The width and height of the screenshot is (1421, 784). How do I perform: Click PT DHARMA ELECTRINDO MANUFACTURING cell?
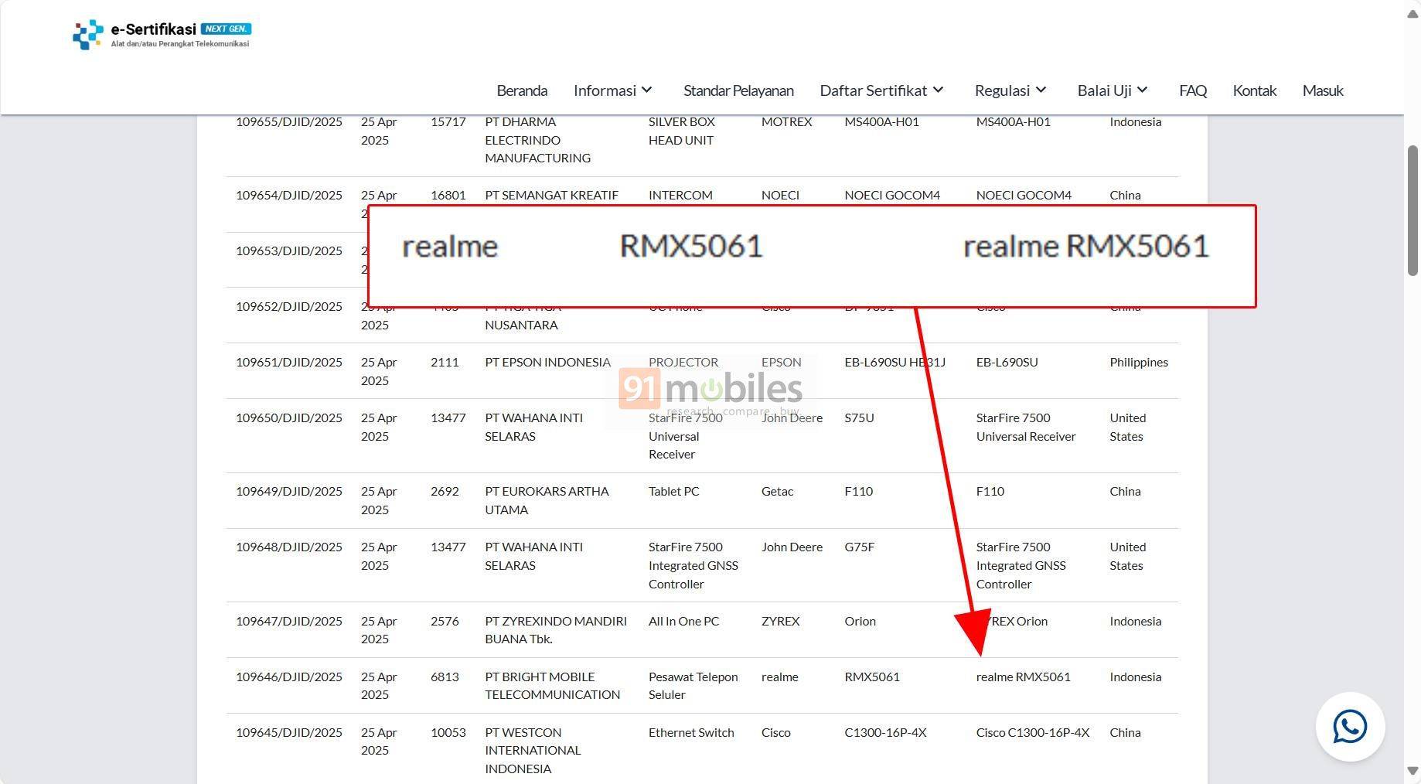coord(538,140)
